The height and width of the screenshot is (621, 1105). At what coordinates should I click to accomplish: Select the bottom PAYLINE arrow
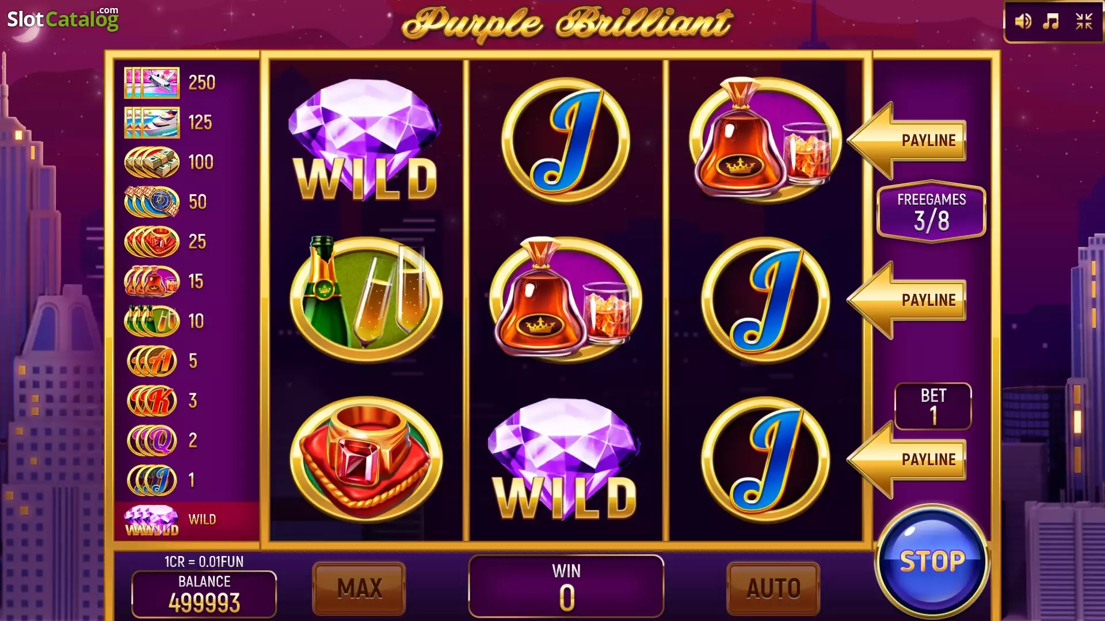coord(906,459)
